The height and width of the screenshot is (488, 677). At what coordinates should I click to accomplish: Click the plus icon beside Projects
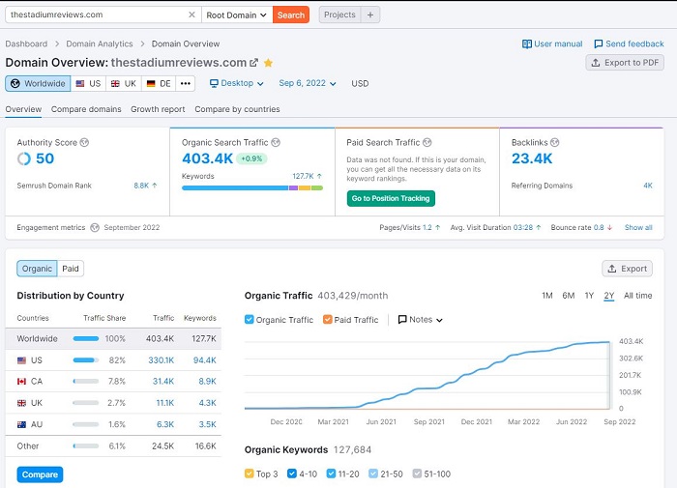point(370,14)
